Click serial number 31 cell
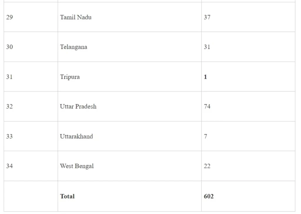Screen dimensions: 301x214 coord(10,77)
